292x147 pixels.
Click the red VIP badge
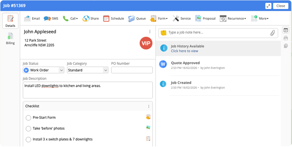click(146, 43)
